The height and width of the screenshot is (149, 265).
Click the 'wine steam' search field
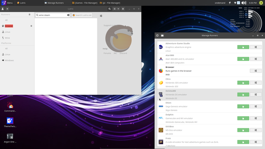[53, 15]
